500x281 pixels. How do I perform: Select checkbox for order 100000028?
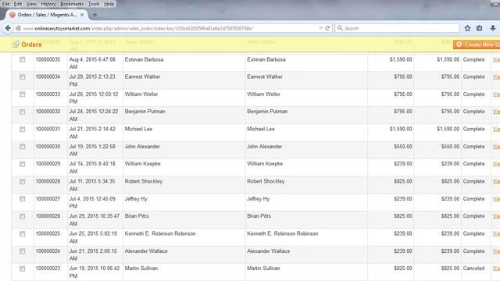pyautogui.click(x=23, y=182)
